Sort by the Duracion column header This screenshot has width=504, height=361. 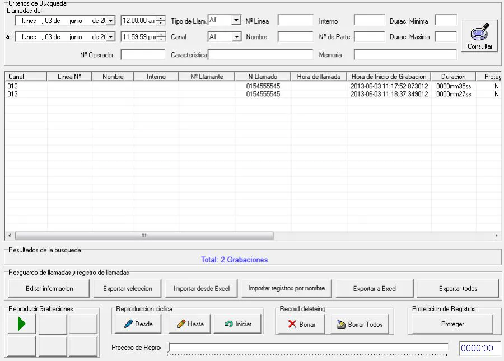click(453, 77)
